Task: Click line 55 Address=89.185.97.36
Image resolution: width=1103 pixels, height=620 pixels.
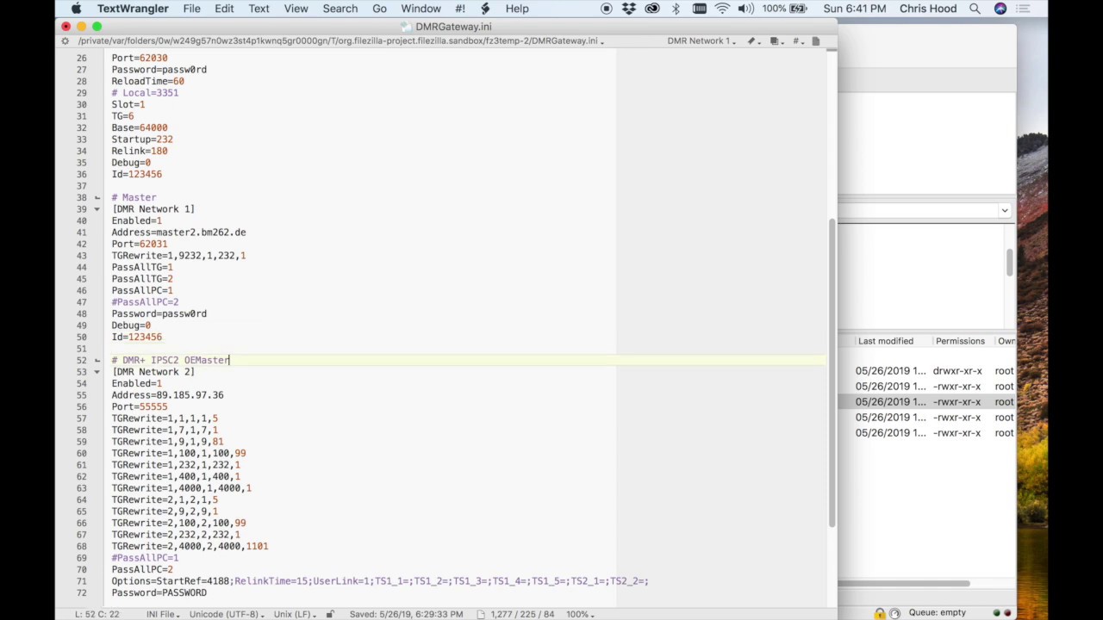Action: tap(167, 395)
